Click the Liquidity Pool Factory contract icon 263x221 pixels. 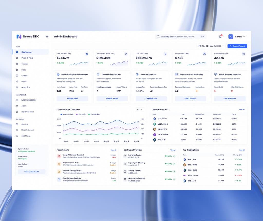tap(125, 164)
